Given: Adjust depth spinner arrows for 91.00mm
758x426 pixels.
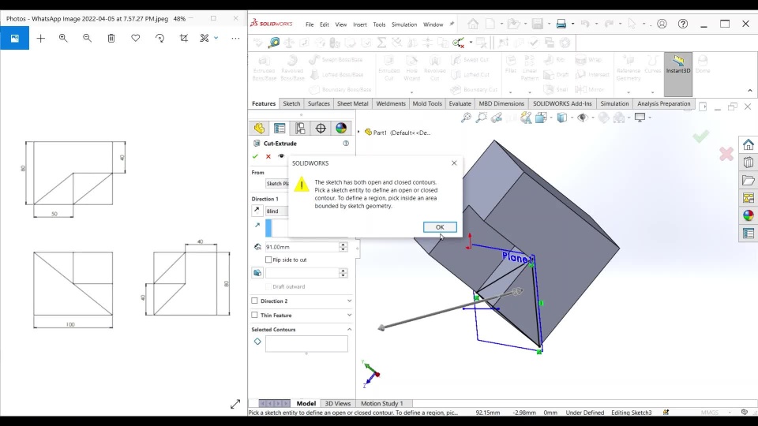Looking at the screenshot, I should coord(343,247).
